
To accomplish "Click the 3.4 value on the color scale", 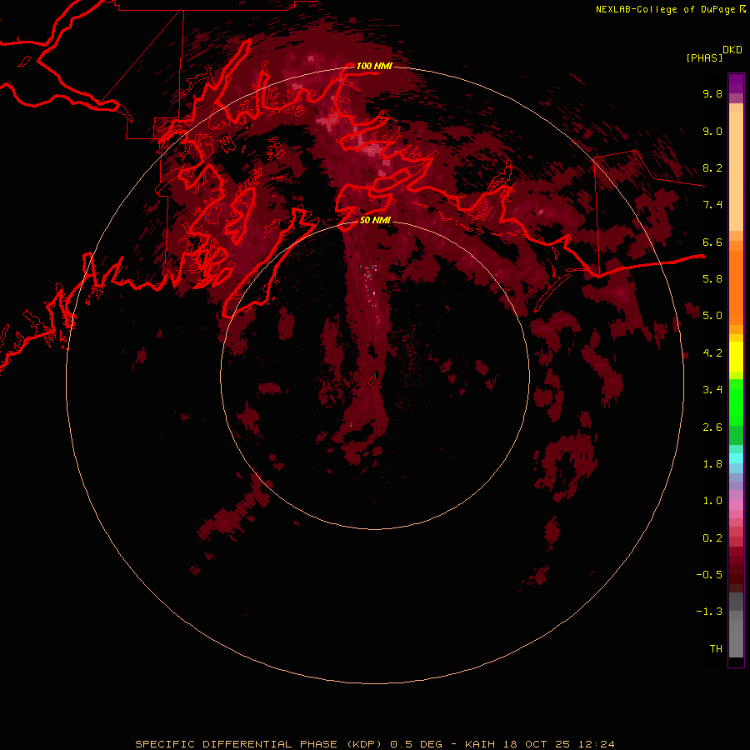I will tap(712, 390).
